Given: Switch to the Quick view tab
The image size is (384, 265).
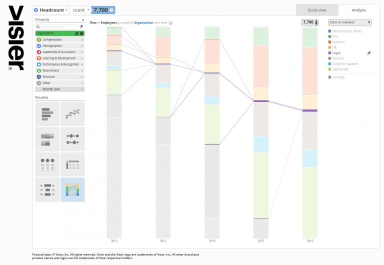Looking at the screenshot, I should click(x=316, y=10).
